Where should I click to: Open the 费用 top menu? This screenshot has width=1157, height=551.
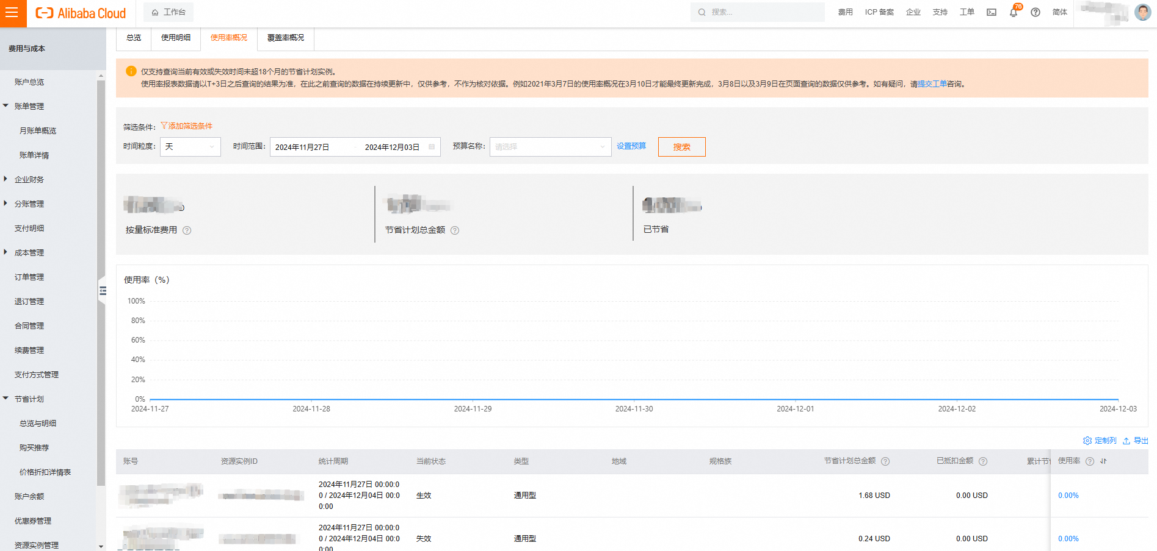845,12
